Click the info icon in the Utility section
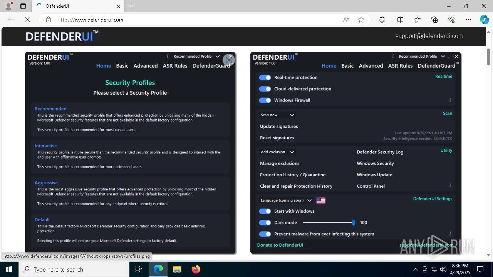Image resolution: width=493 pixels, height=277 pixels. (x=450, y=186)
